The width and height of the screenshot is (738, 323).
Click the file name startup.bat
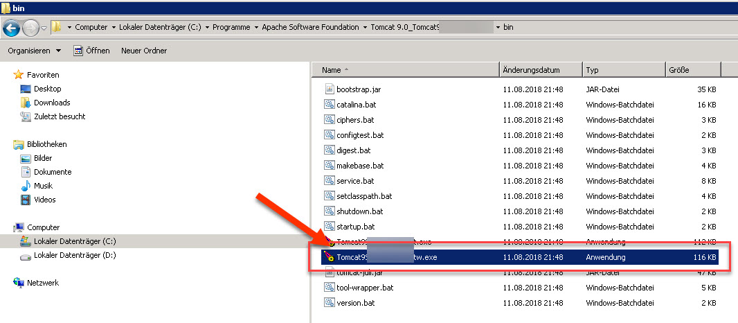pyautogui.click(x=355, y=227)
